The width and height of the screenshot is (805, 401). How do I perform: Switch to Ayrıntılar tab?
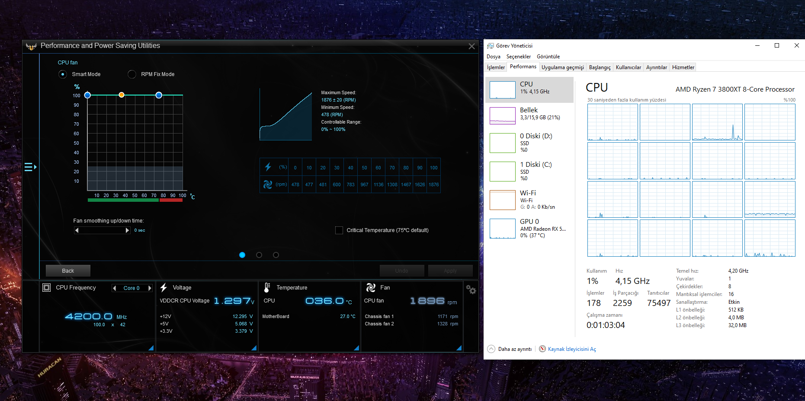656,67
